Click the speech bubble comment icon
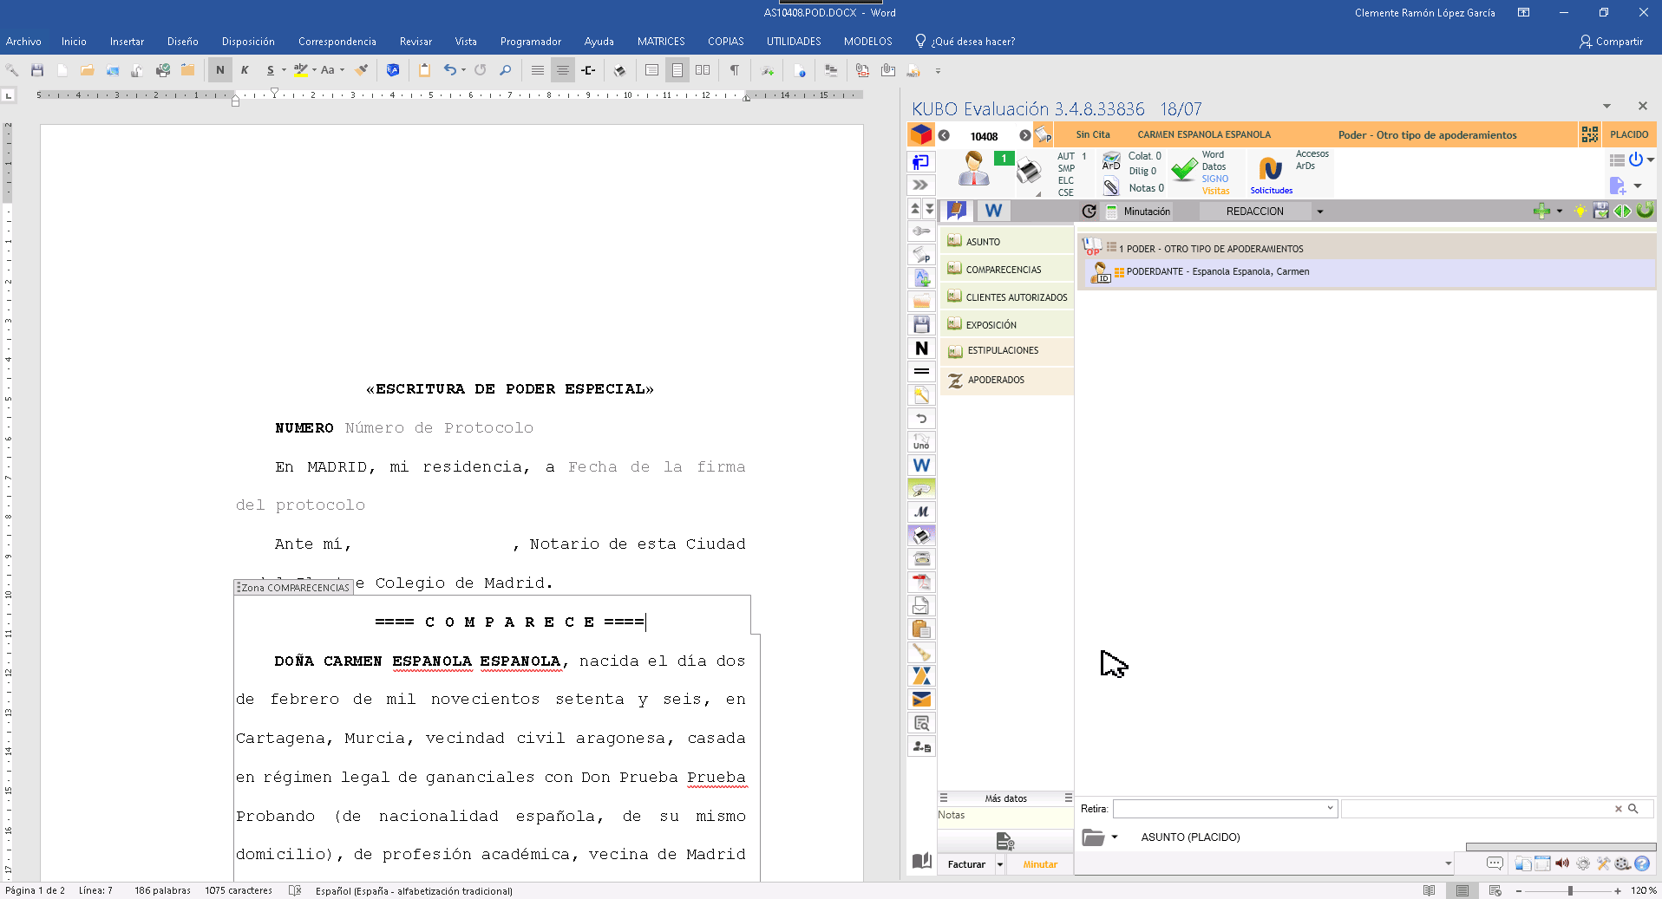This screenshot has height=899, width=1662. coord(1495,863)
